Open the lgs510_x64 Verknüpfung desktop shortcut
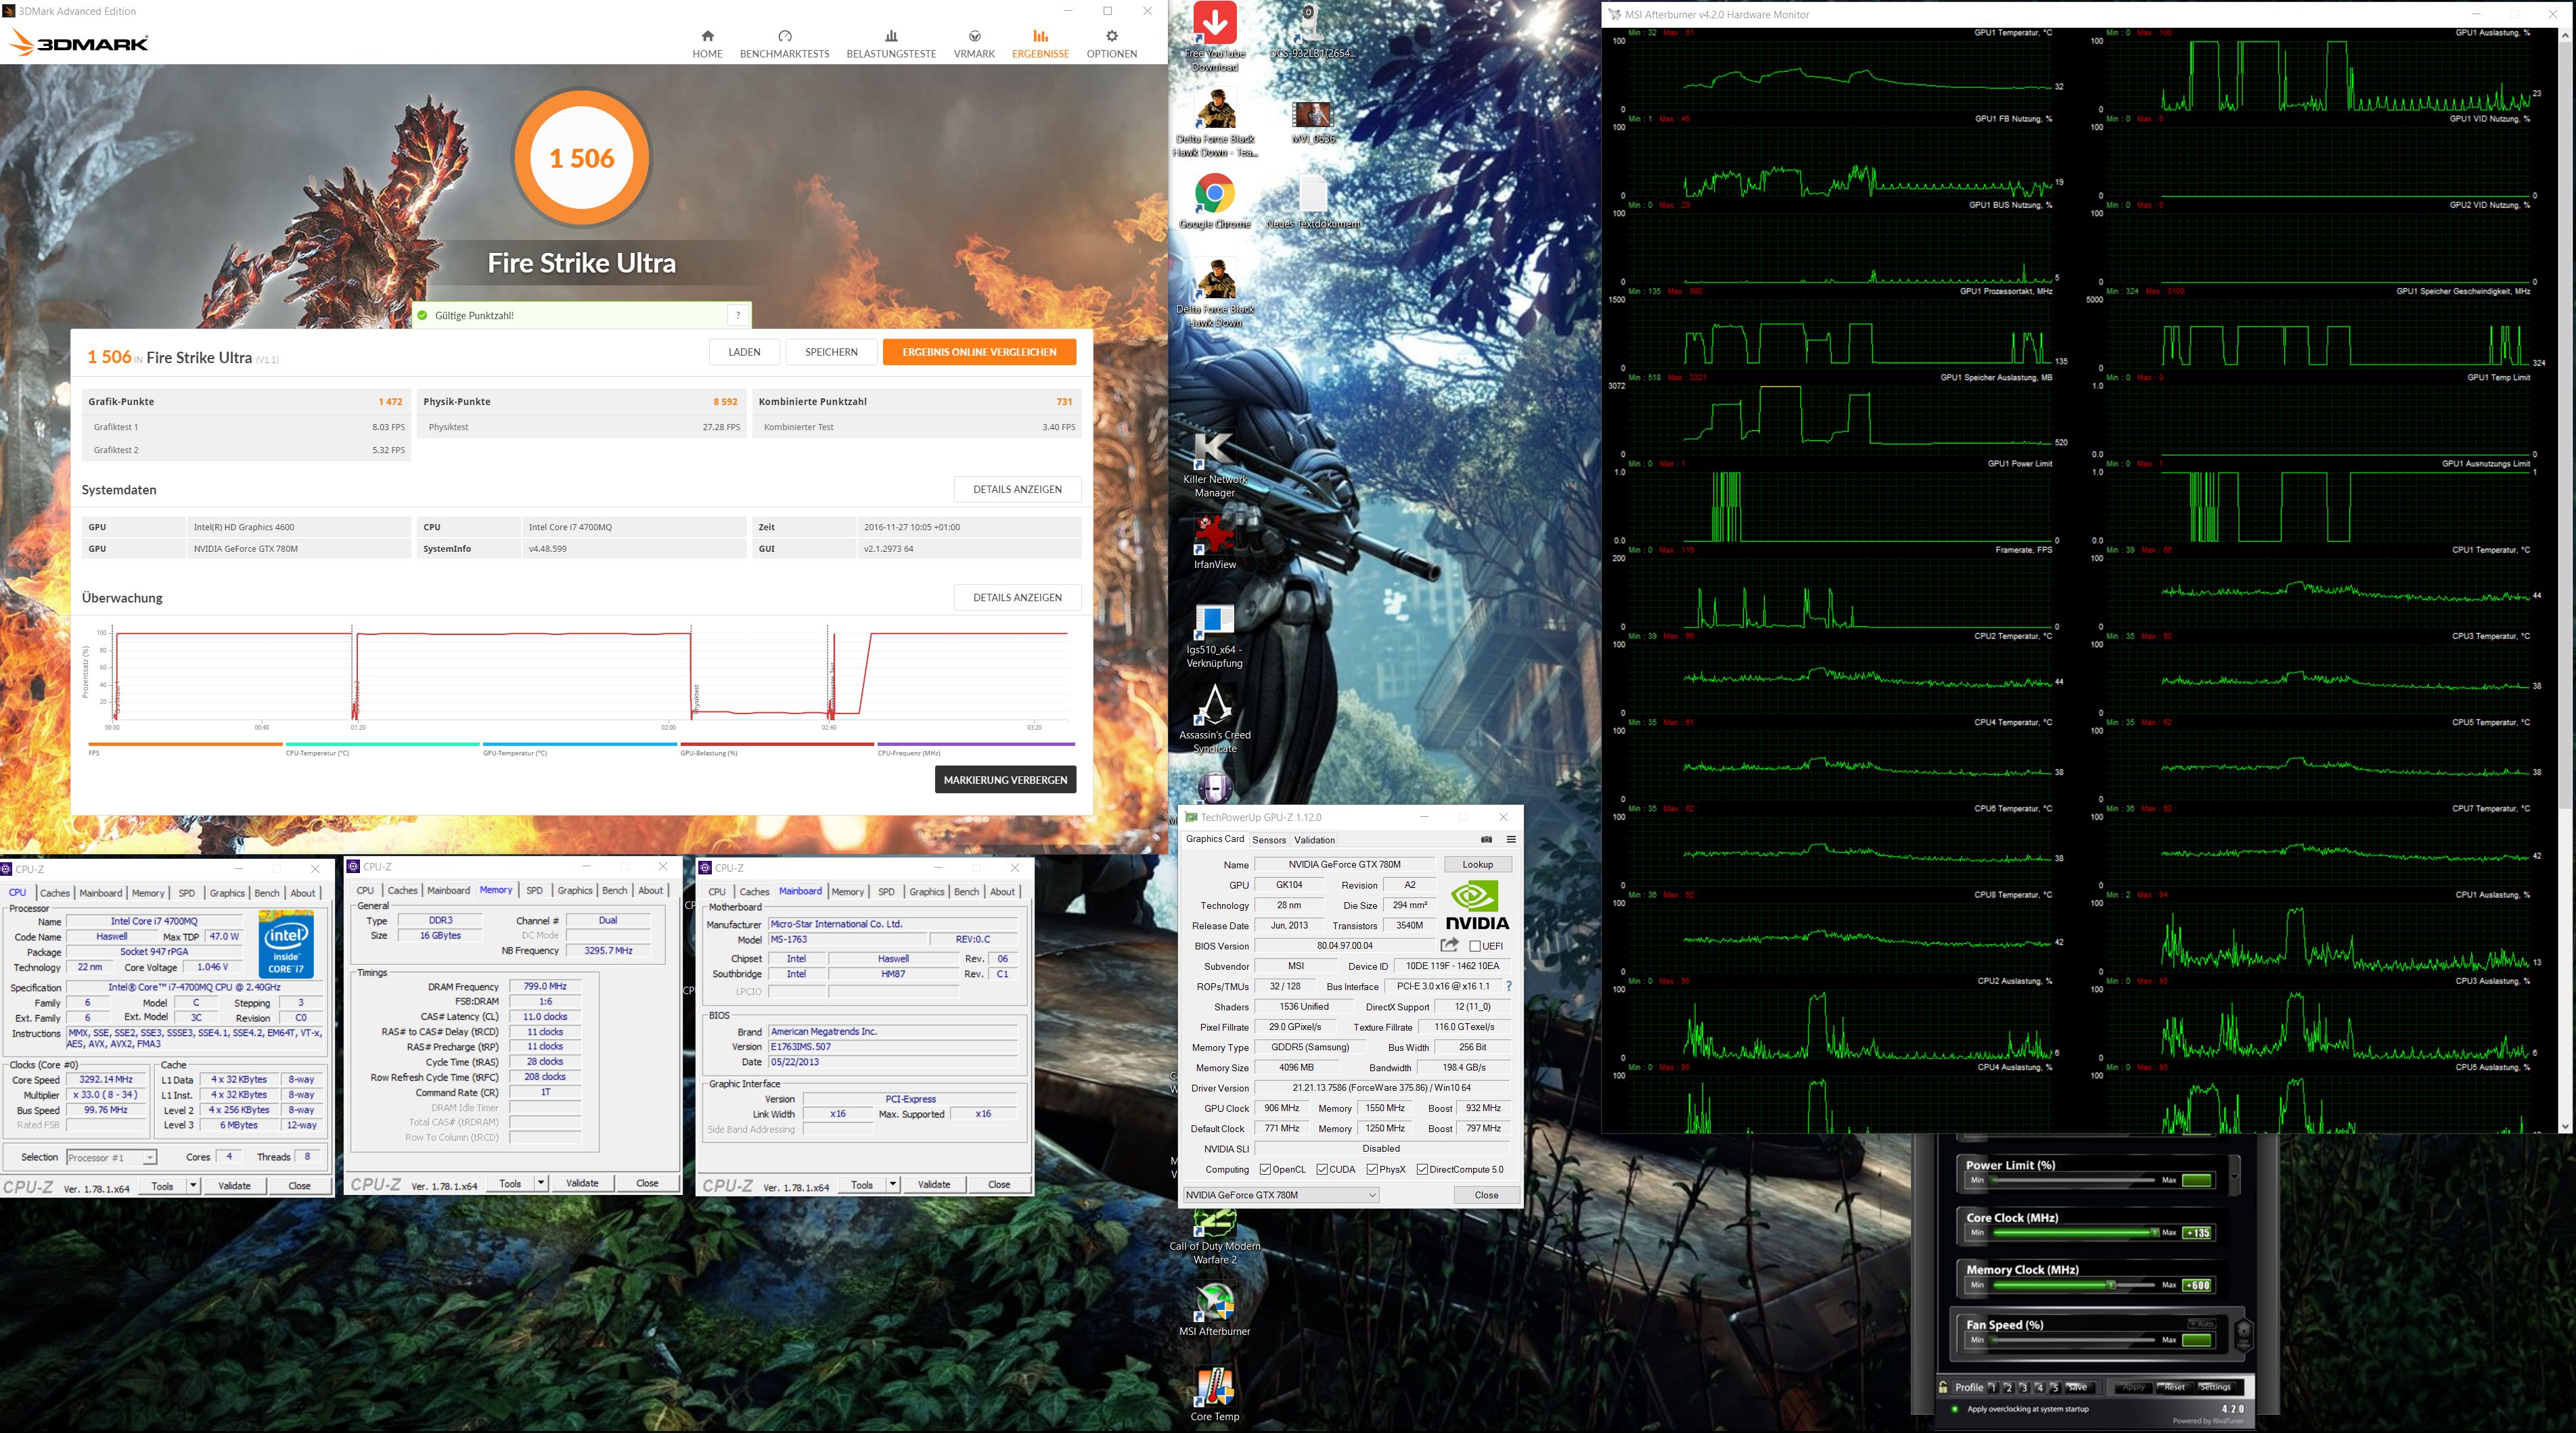The height and width of the screenshot is (1433, 2576). (x=1215, y=636)
